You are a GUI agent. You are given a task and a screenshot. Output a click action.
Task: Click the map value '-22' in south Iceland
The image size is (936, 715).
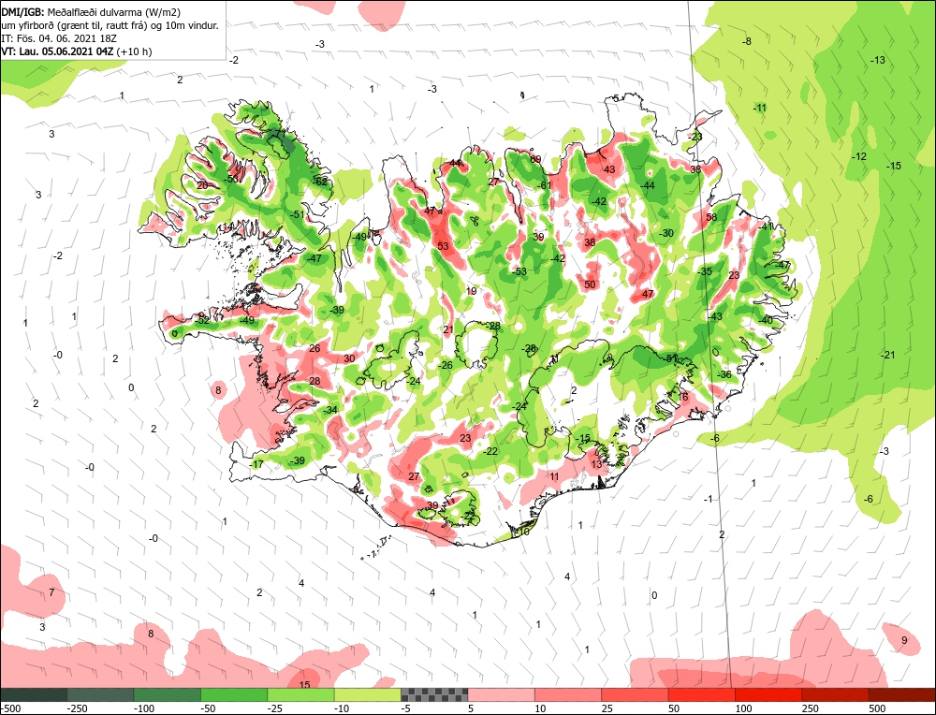(490, 451)
